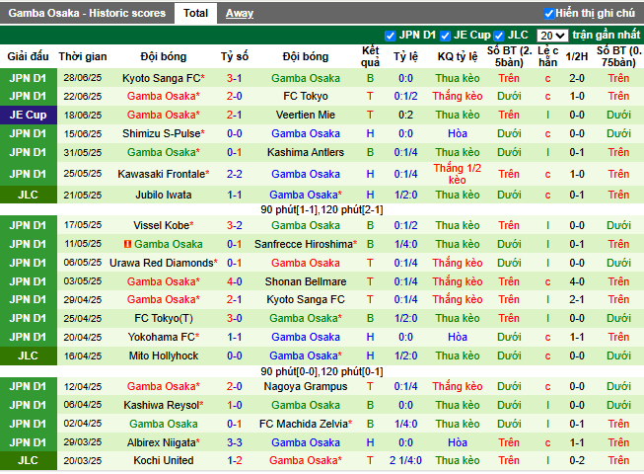644x474 pixels.
Task: Click the 4-0 score versus Shonan Bellmare
Action: point(234,281)
